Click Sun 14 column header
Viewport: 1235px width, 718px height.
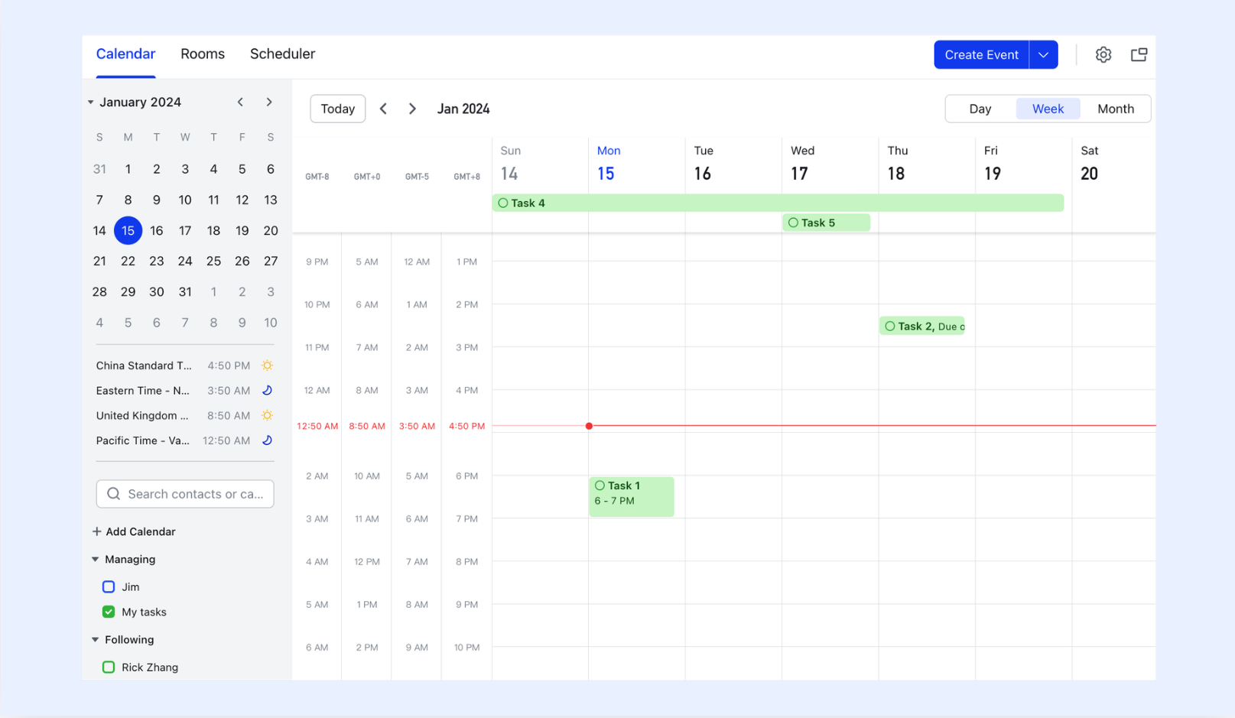coord(510,164)
